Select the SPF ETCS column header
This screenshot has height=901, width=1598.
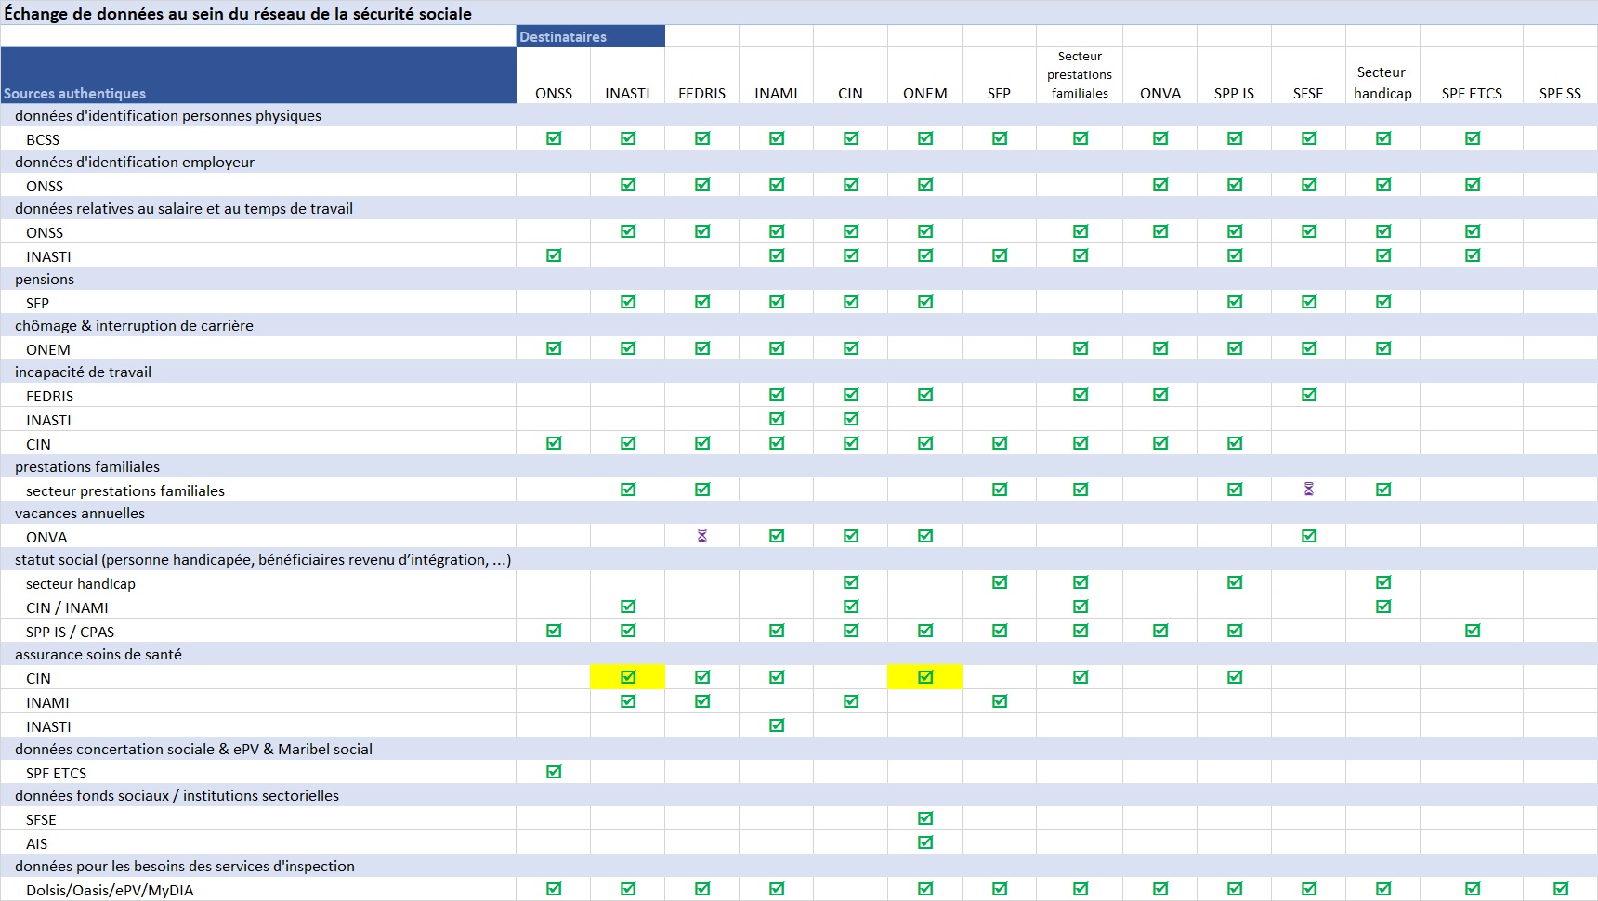tap(1472, 93)
